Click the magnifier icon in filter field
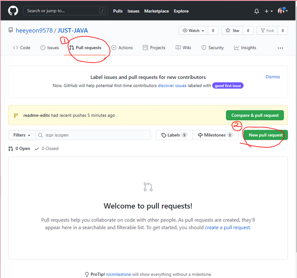Viewport: 297px width, 278px height. point(40,135)
